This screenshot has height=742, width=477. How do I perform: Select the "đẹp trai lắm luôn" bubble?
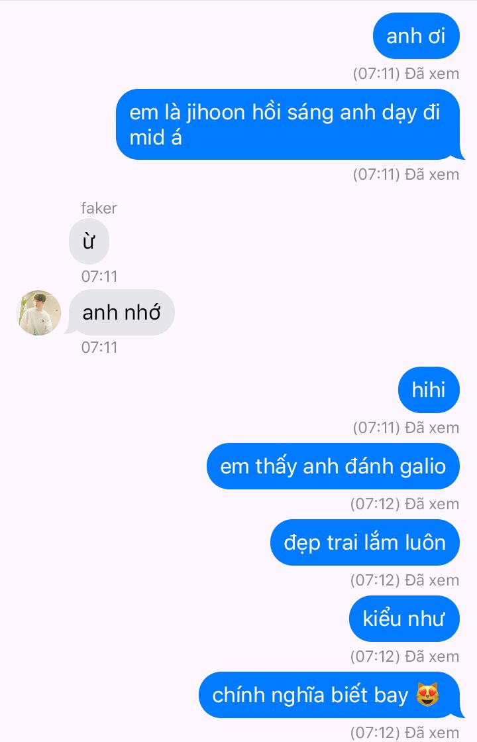click(x=364, y=542)
